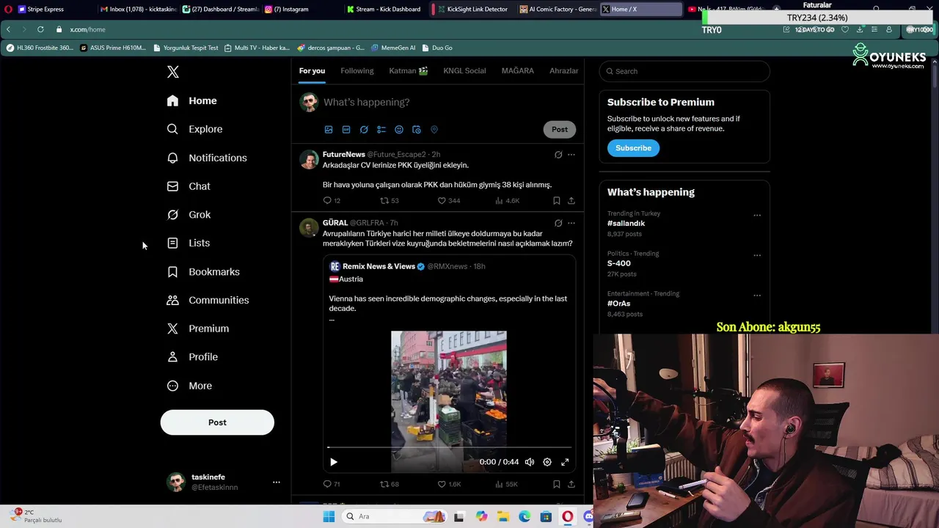
Task: Open more options on FutureNews post
Action: tap(571, 155)
